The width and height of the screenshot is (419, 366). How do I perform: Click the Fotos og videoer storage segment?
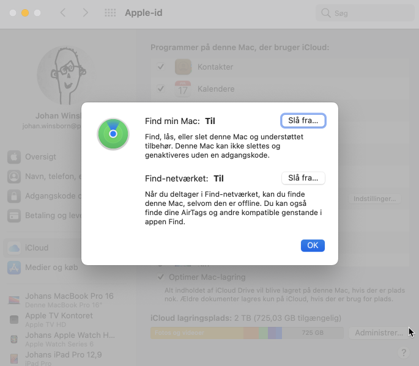pyautogui.click(x=197, y=333)
